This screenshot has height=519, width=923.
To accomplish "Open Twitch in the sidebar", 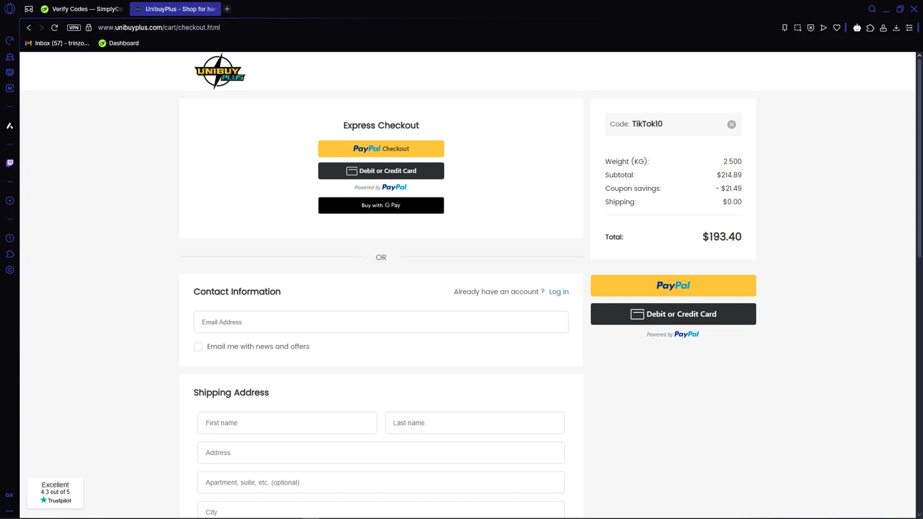I will [10, 163].
